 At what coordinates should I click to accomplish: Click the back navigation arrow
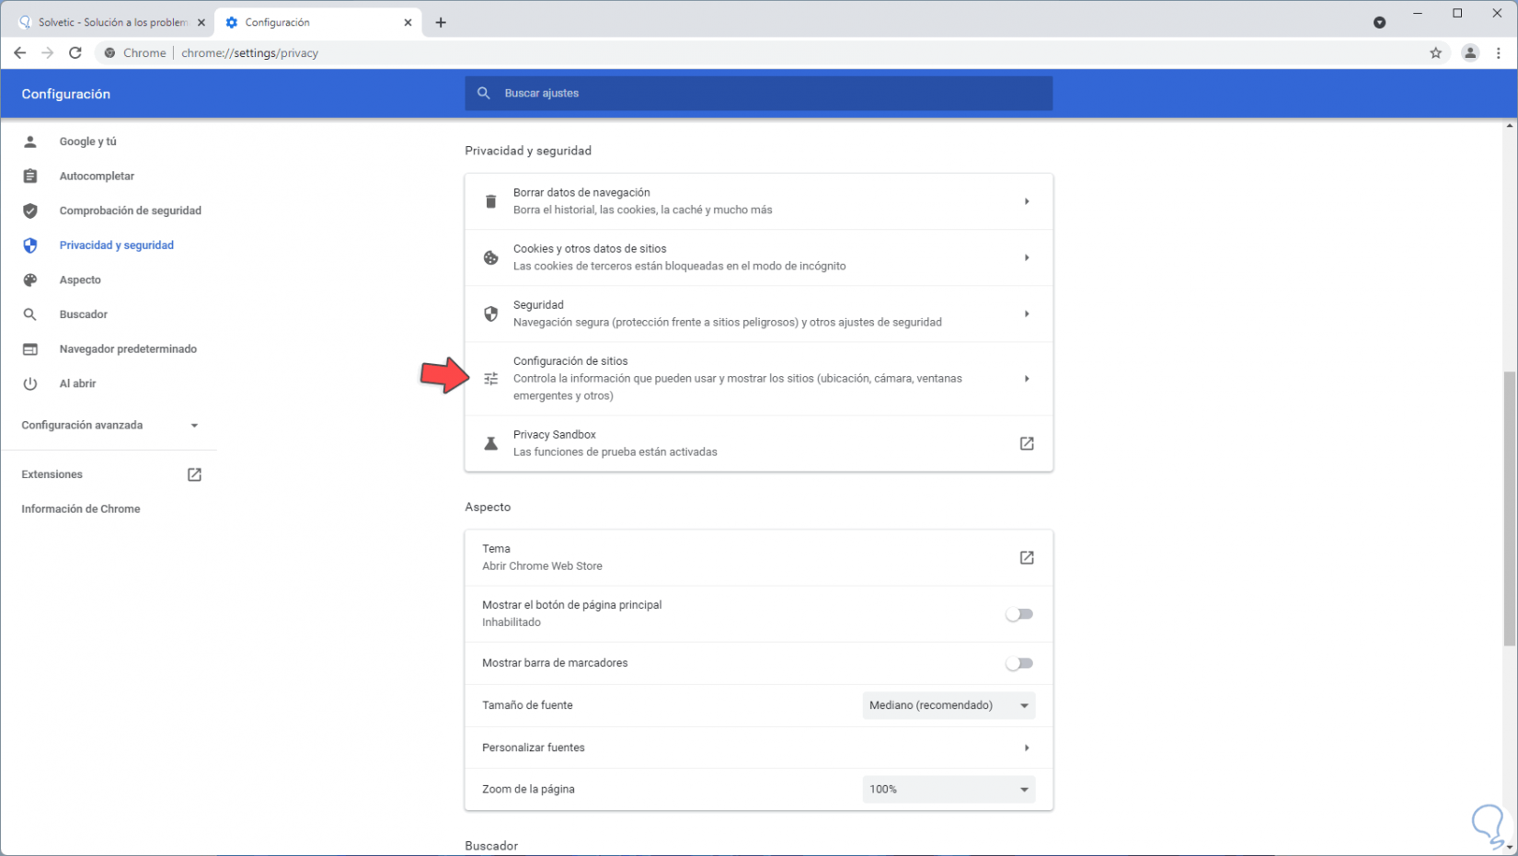point(19,52)
